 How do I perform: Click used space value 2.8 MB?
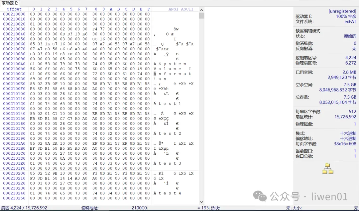click(x=349, y=72)
